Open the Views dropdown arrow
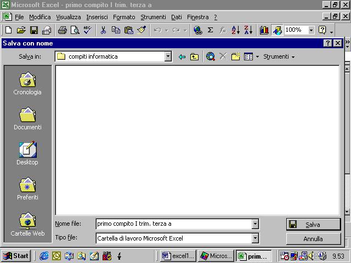This screenshot has width=351, height=263. pos(257,57)
